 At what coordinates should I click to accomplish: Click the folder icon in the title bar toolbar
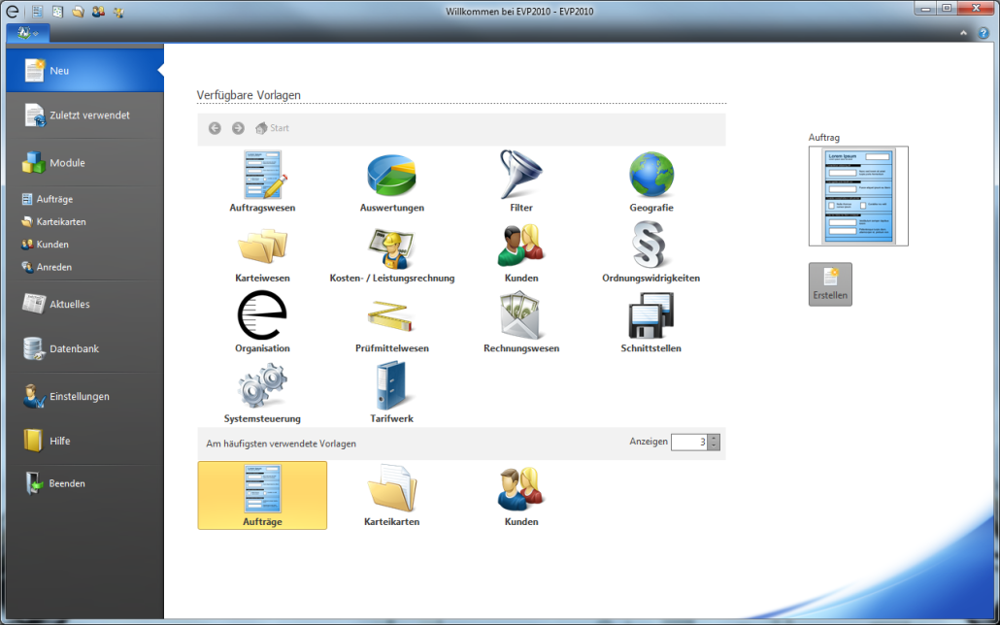click(78, 11)
